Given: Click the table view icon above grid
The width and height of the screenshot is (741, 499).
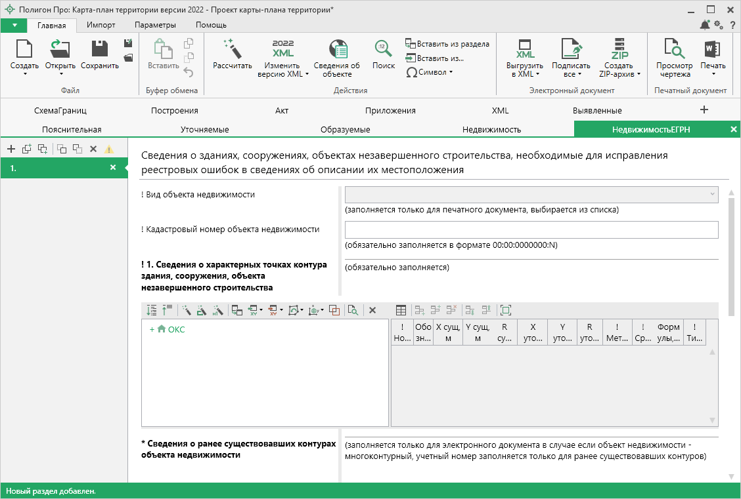Looking at the screenshot, I should [401, 310].
